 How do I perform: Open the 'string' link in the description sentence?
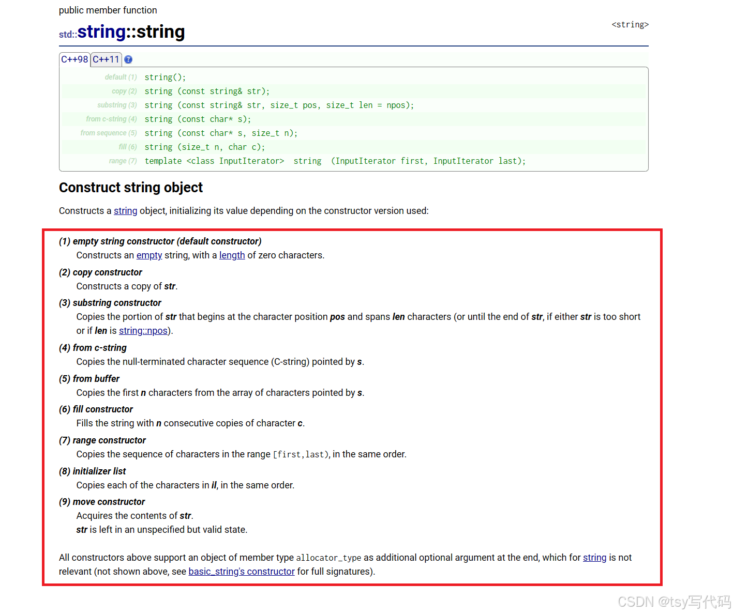[126, 211]
